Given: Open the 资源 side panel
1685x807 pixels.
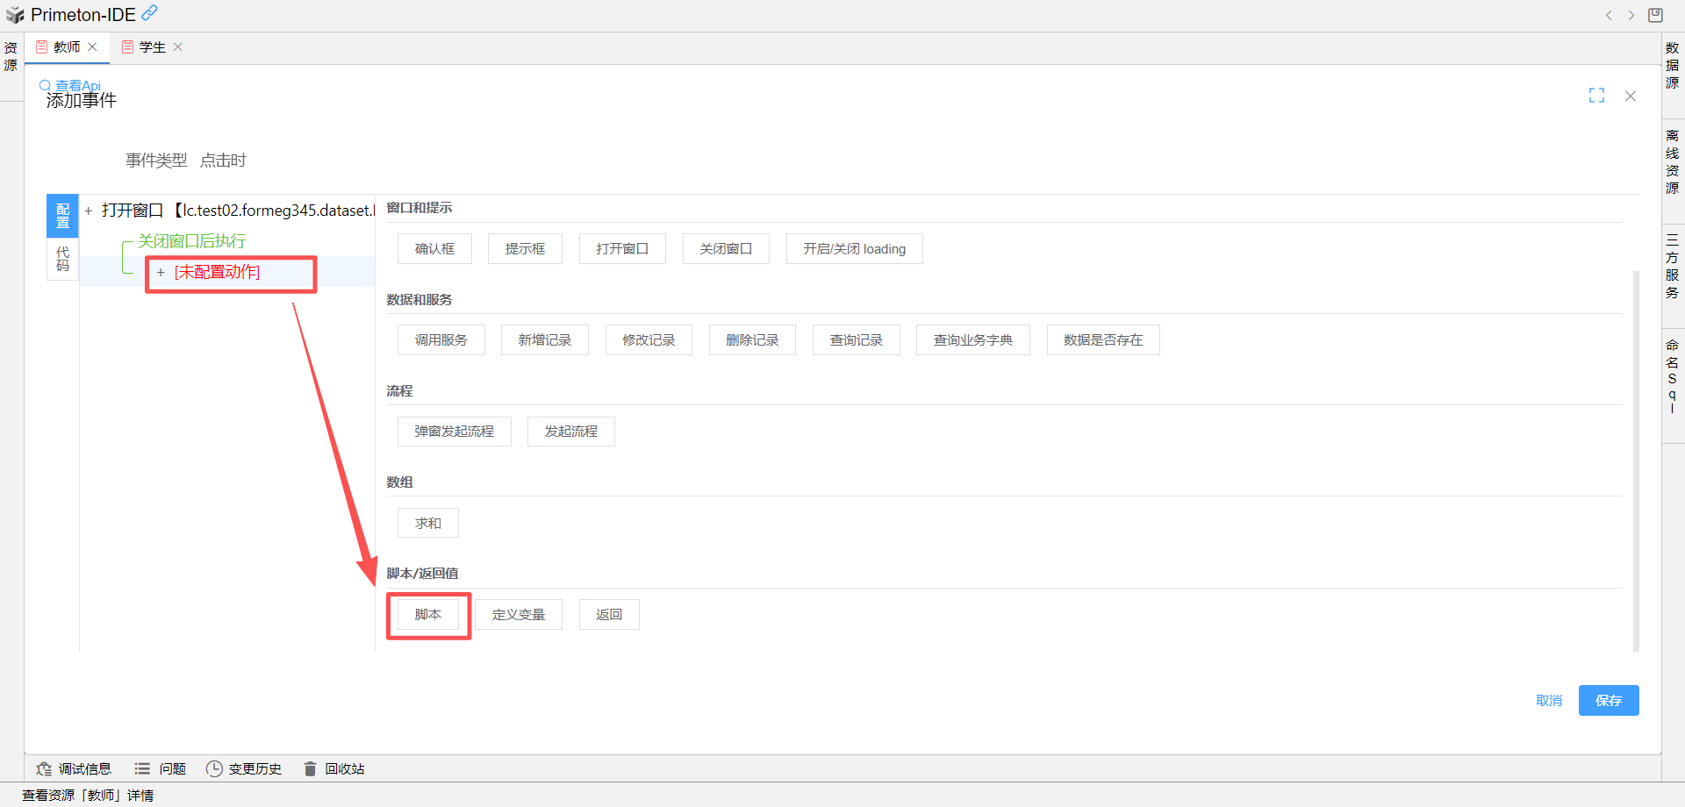Looking at the screenshot, I should [x=11, y=56].
